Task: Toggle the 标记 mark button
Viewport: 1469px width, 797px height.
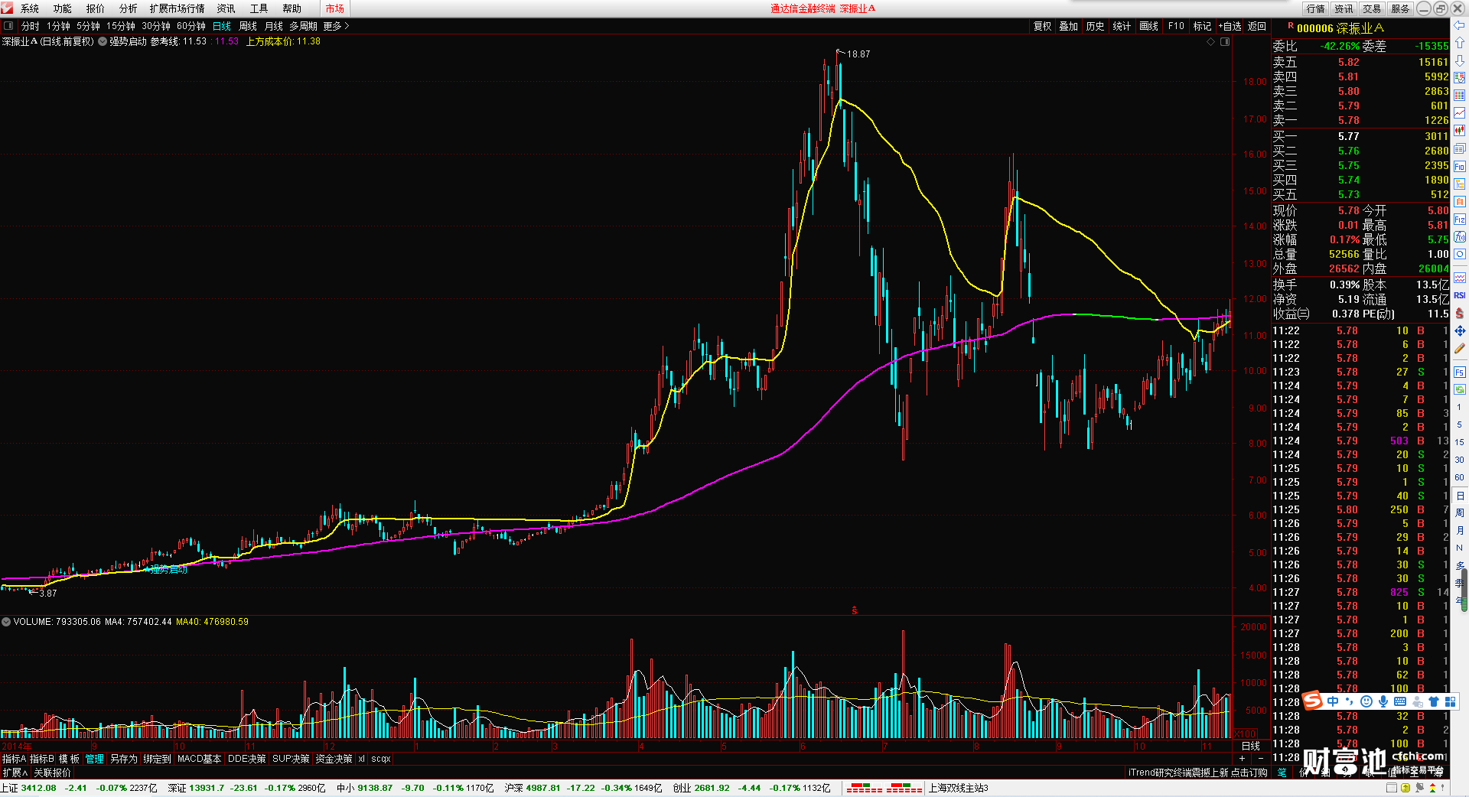Action: [x=1203, y=26]
